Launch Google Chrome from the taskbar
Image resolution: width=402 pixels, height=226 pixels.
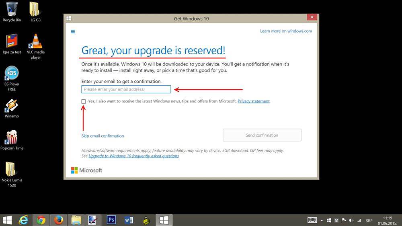41,220
